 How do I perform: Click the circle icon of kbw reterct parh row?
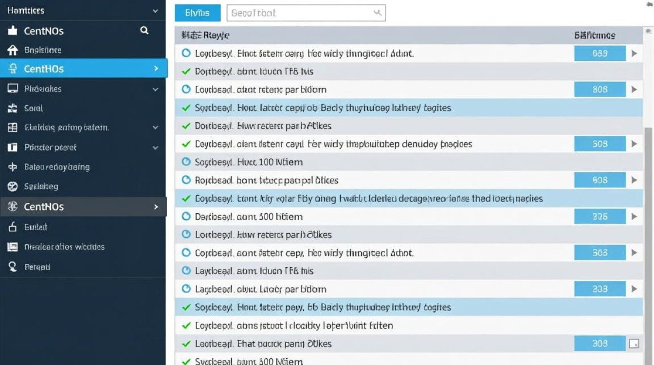186,235
